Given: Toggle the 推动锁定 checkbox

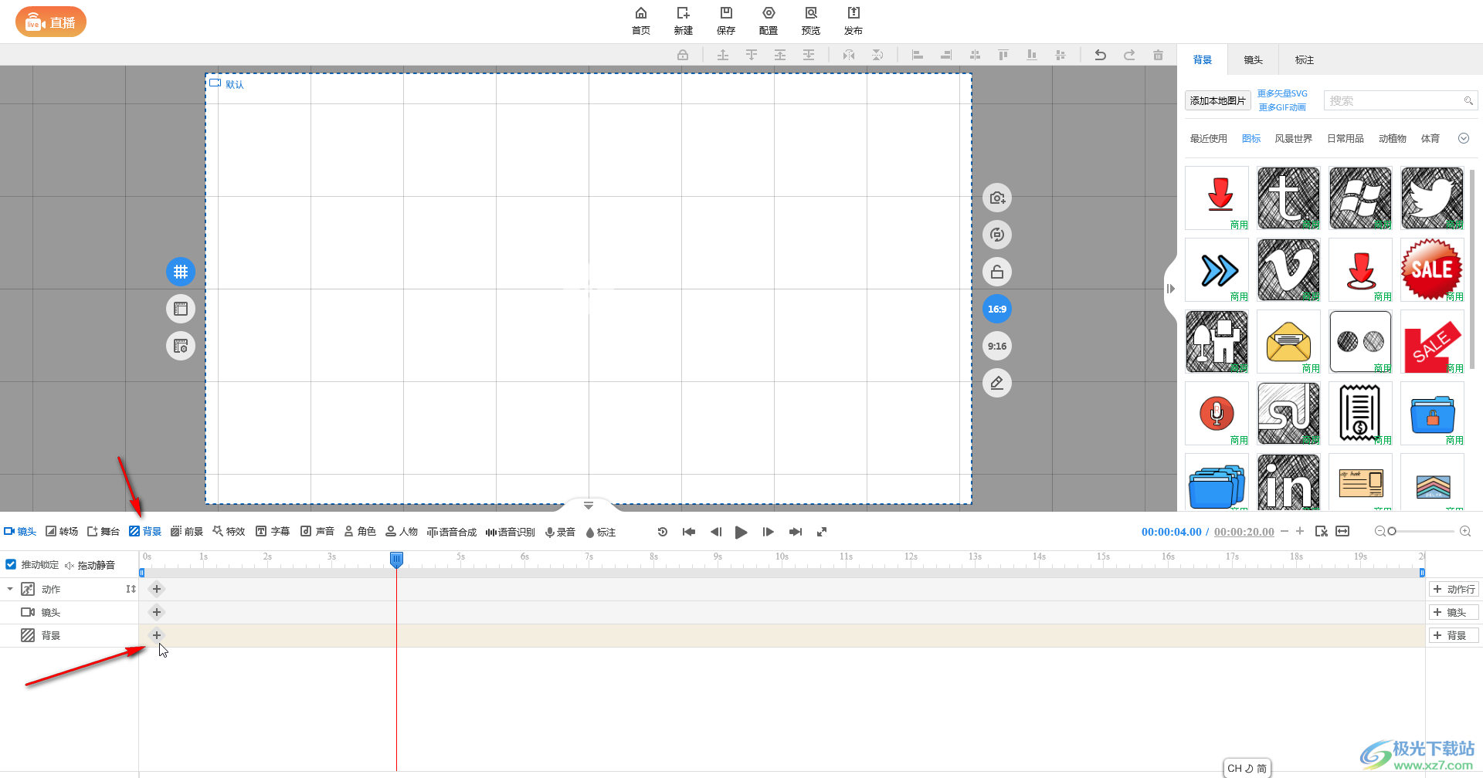Looking at the screenshot, I should (11, 564).
